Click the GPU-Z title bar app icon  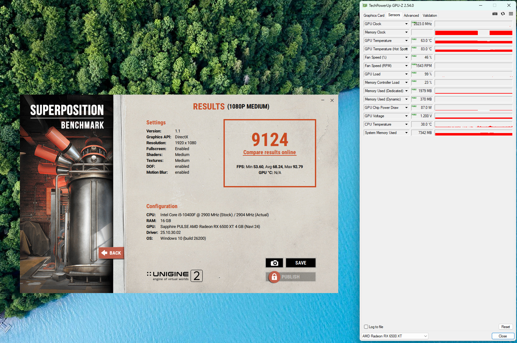coord(365,5)
